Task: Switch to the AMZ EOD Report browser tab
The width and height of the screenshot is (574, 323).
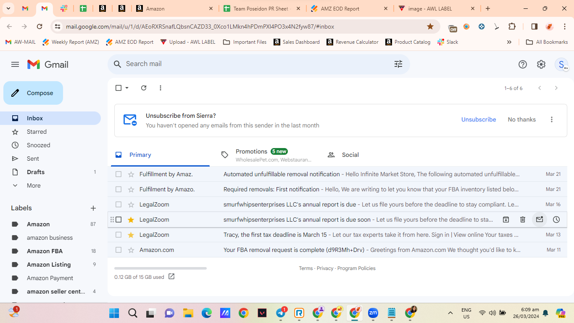Action: tap(350, 8)
